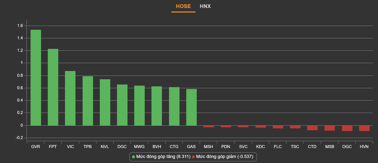
Task: Pick the TPB bar
Action: [88, 101]
